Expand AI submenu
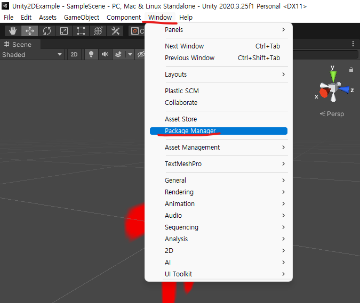 pyautogui.click(x=219, y=262)
